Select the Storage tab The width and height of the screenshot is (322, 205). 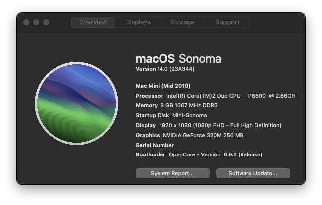182,22
